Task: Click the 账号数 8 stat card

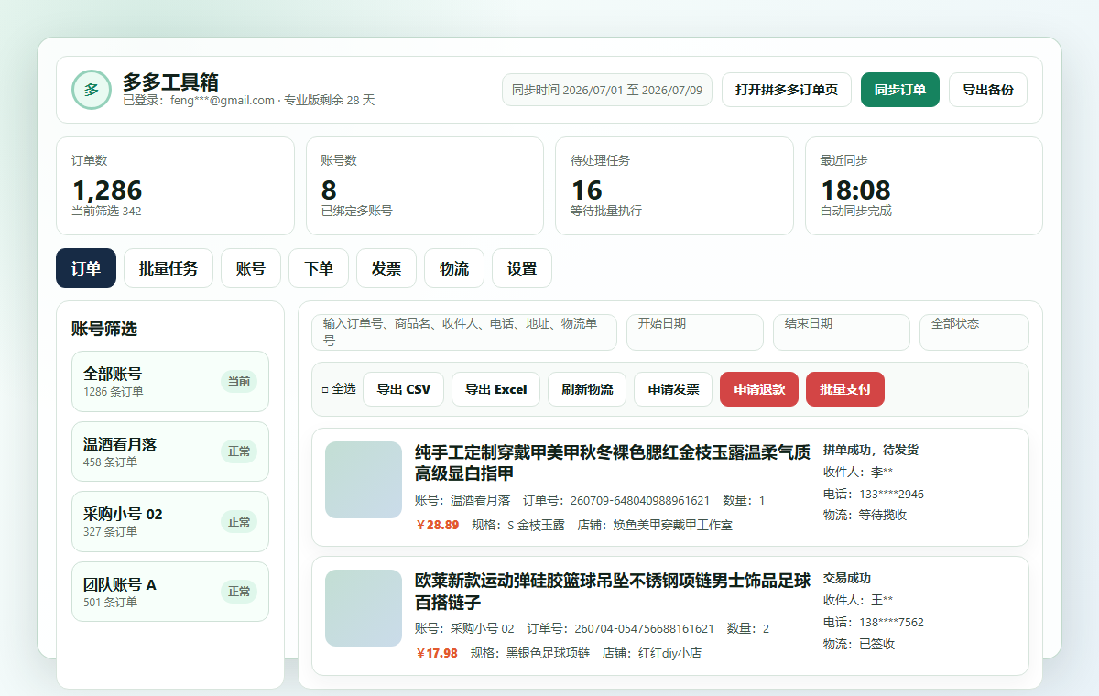Action: pos(425,186)
